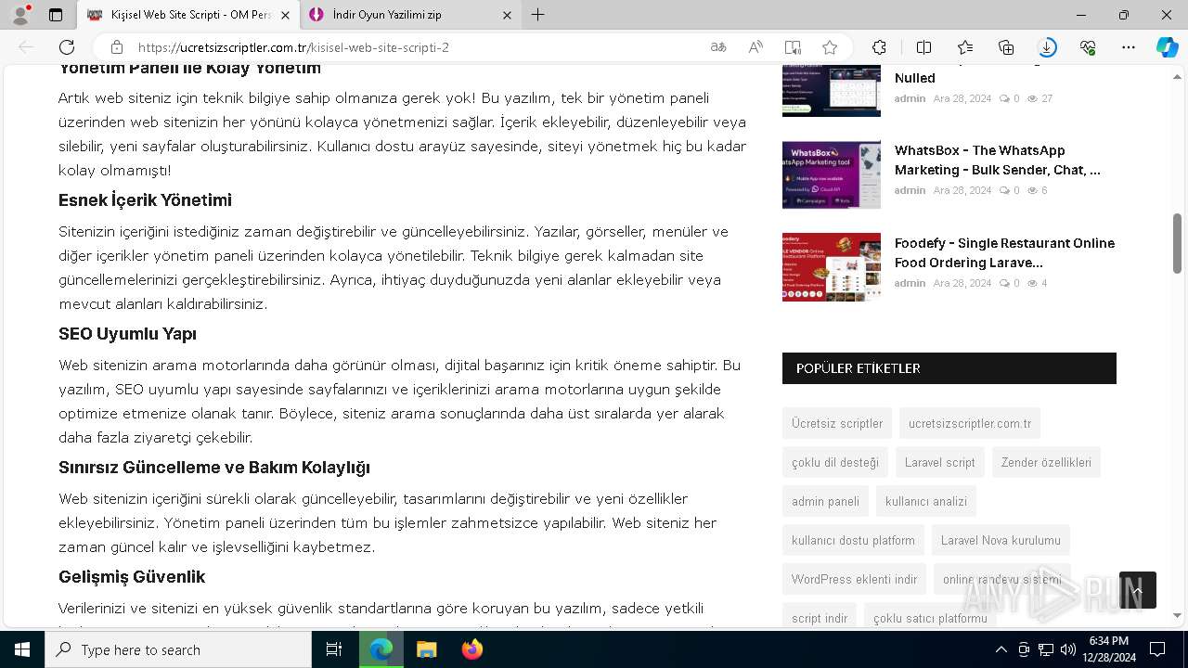The width and height of the screenshot is (1188, 668).
Task: Open the WhatsBox post thumbnail
Action: pyautogui.click(x=832, y=174)
